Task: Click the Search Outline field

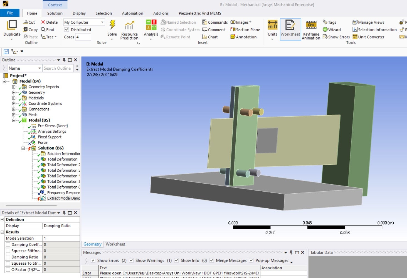Action: (x=58, y=68)
